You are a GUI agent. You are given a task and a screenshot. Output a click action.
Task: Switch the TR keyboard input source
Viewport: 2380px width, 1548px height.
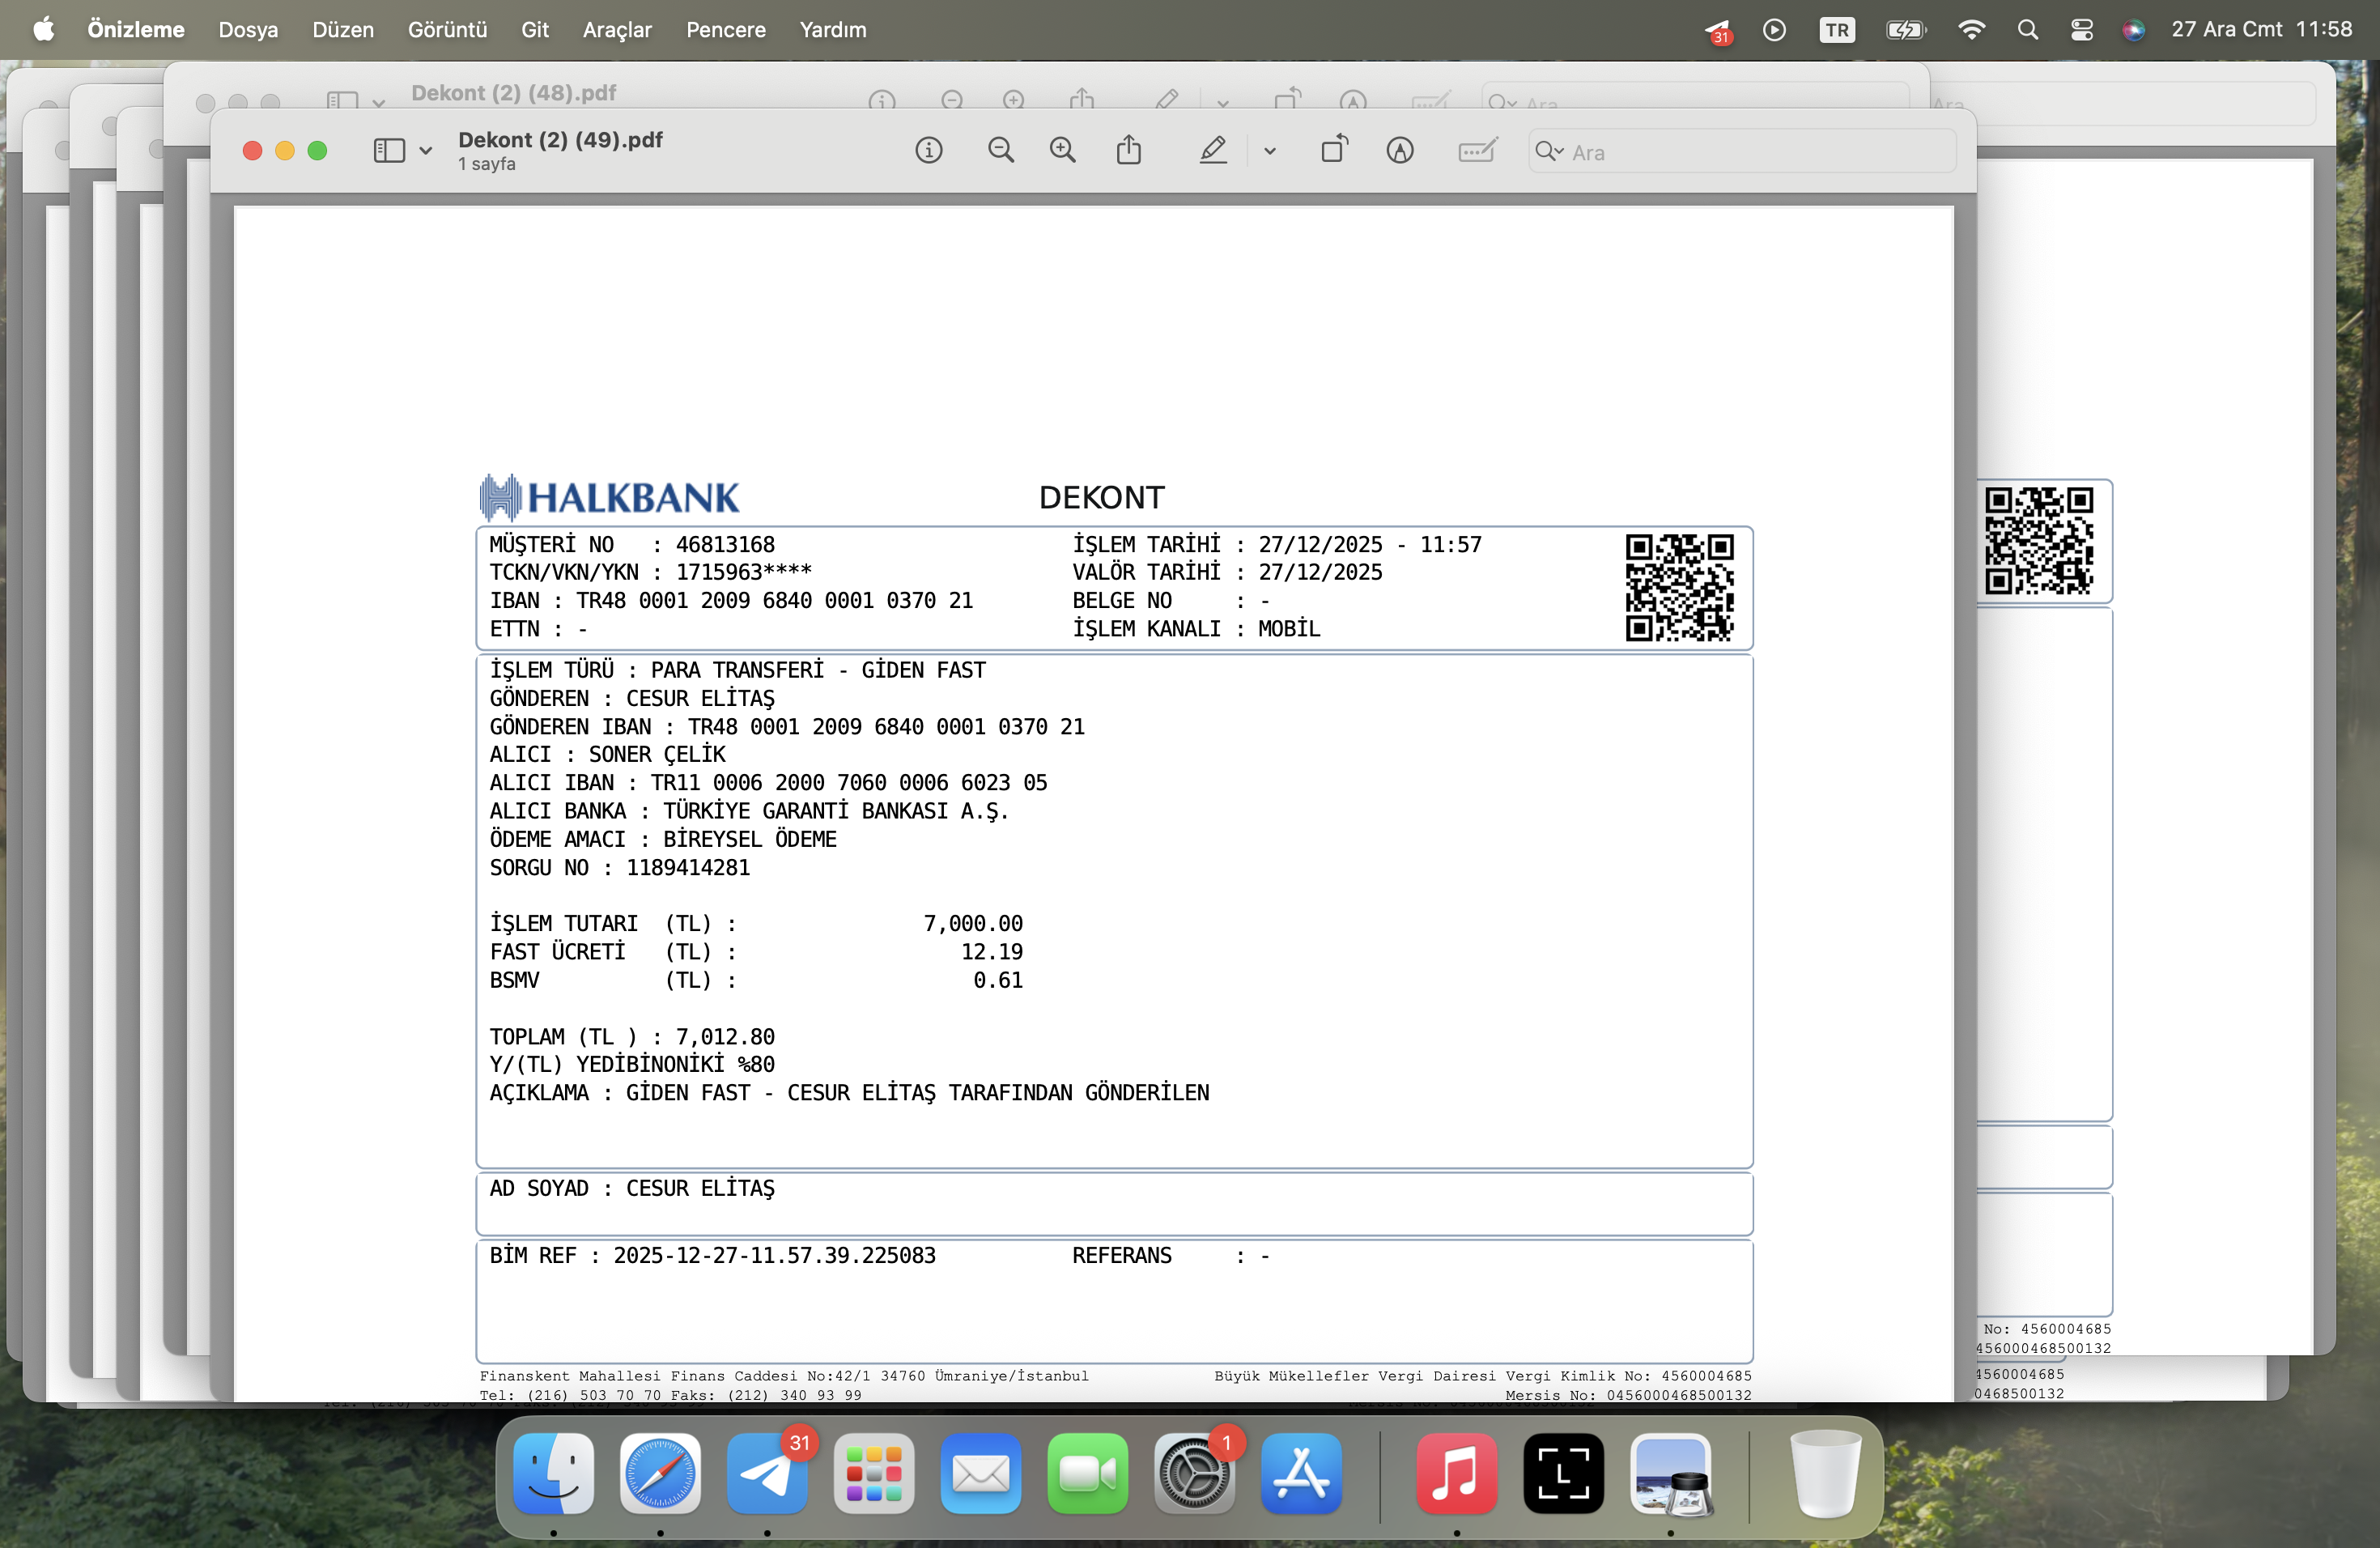tap(1837, 30)
